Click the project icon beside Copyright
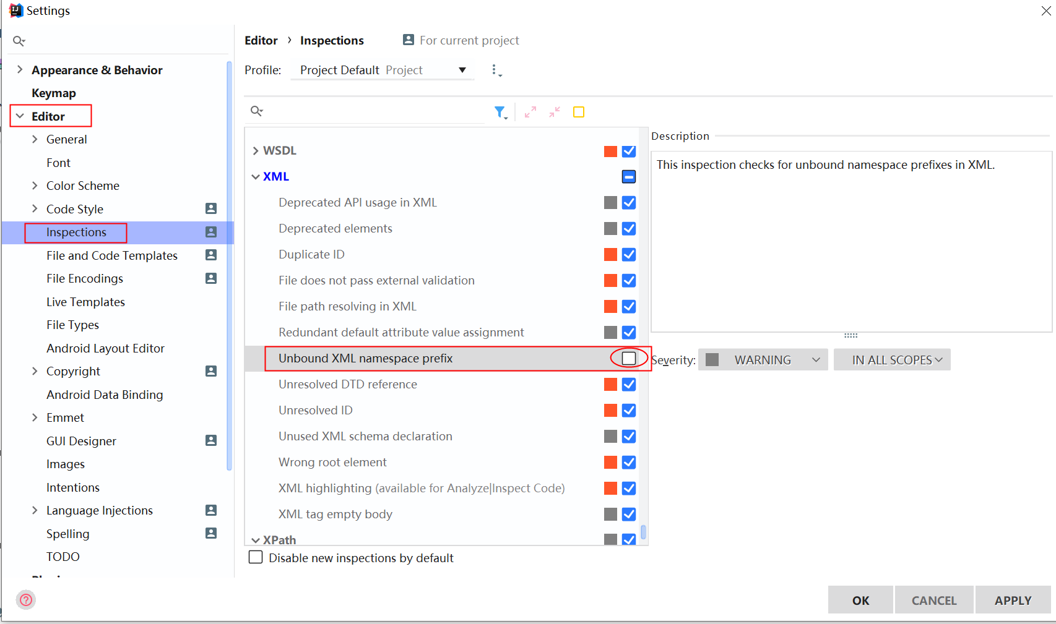 (211, 371)
